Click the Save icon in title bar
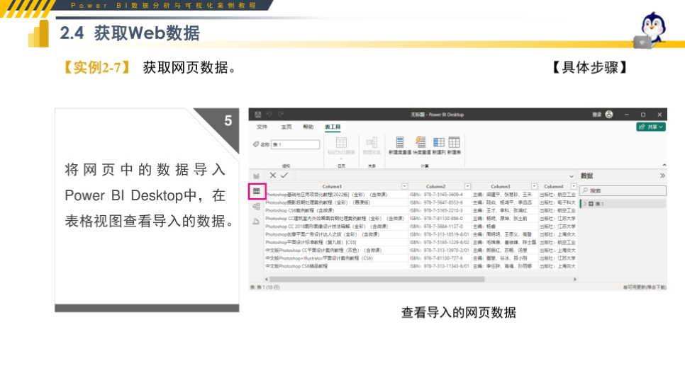This screenshot has height=385, width=685. pyautogui.click(x=257, y=115)
